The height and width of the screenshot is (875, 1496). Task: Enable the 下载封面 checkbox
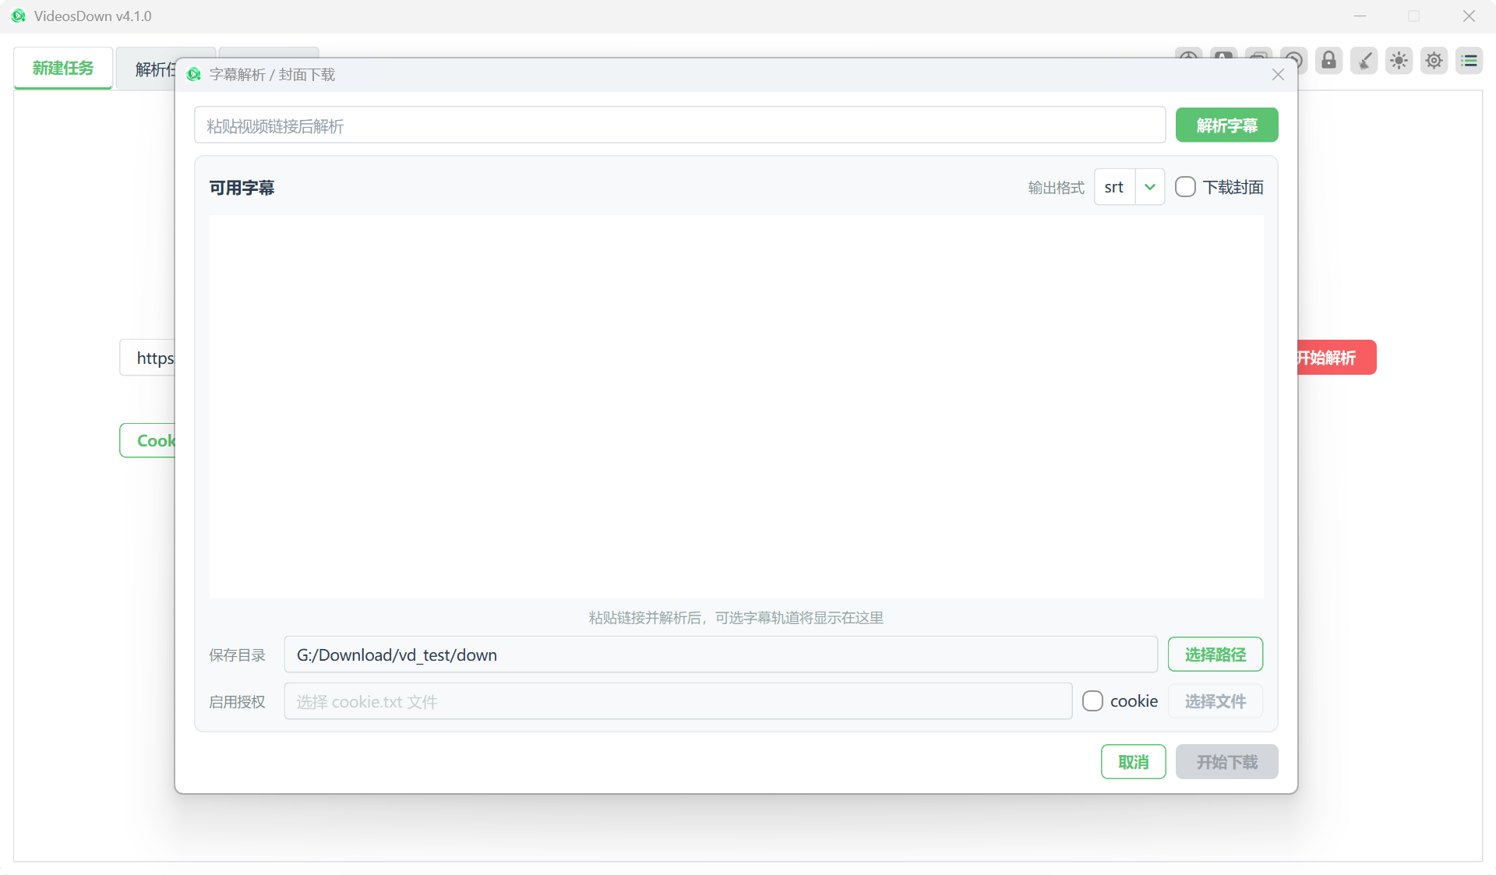(x=1185, y=187)
